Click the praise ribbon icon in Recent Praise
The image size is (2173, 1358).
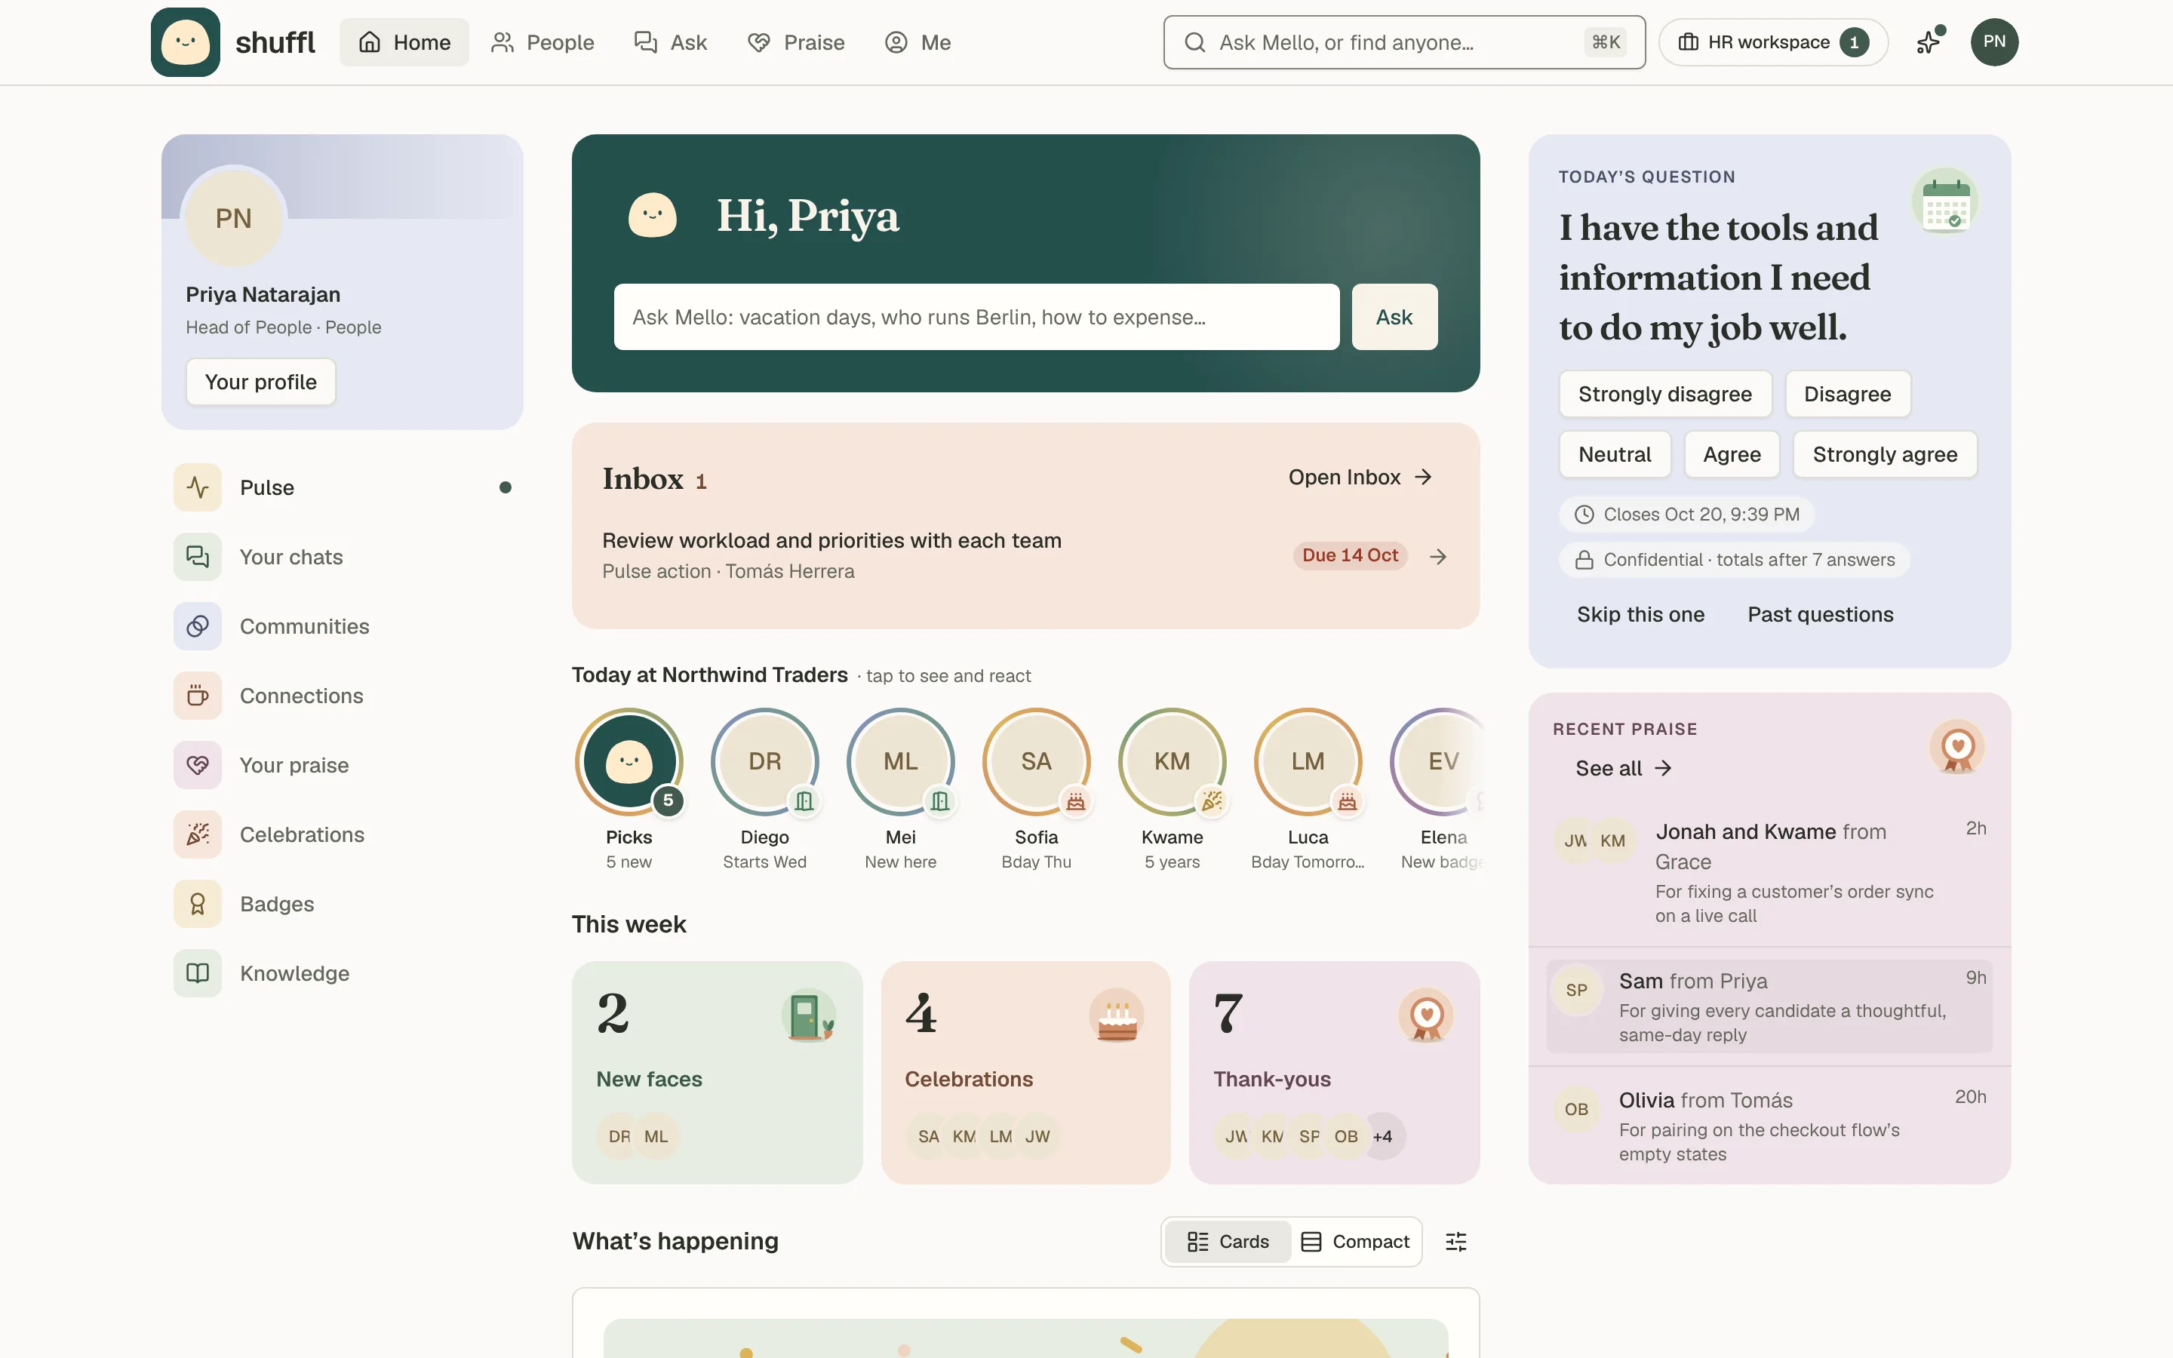(1956, 747)
